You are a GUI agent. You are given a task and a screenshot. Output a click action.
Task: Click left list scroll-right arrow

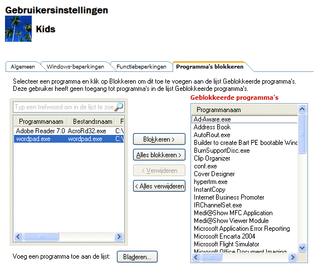point(119,236)
